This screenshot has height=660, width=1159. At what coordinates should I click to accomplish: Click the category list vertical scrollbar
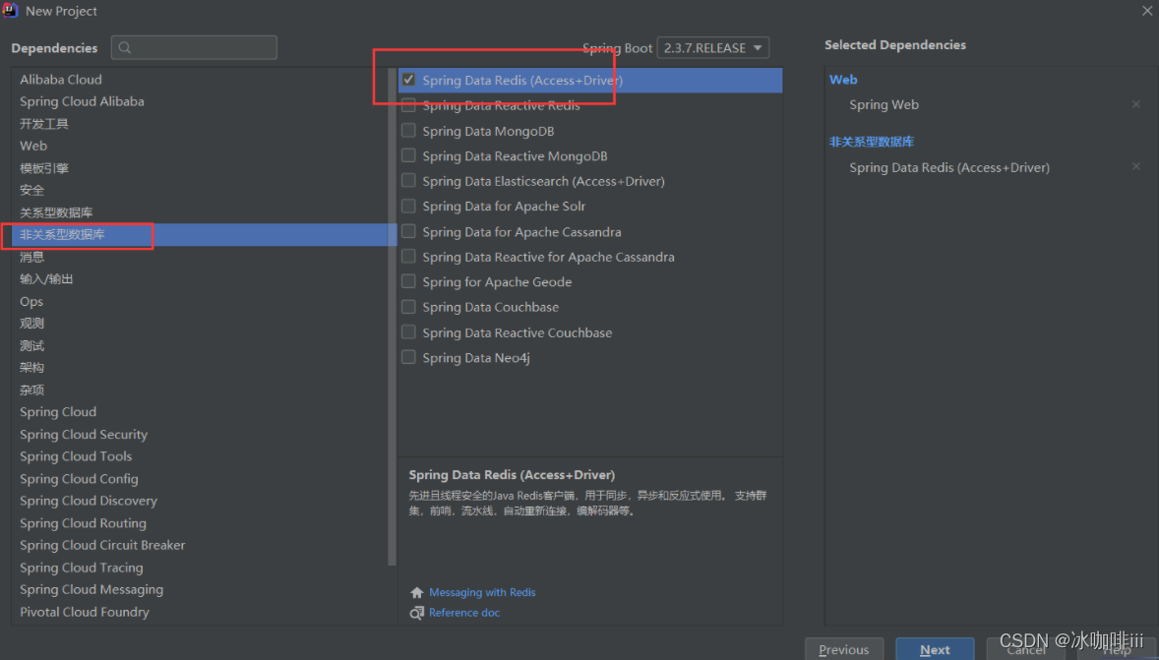point(392,318)
